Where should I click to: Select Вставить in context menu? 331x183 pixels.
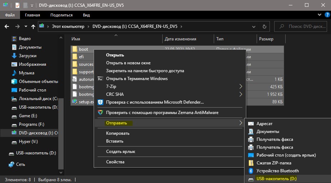pos(170,141)
